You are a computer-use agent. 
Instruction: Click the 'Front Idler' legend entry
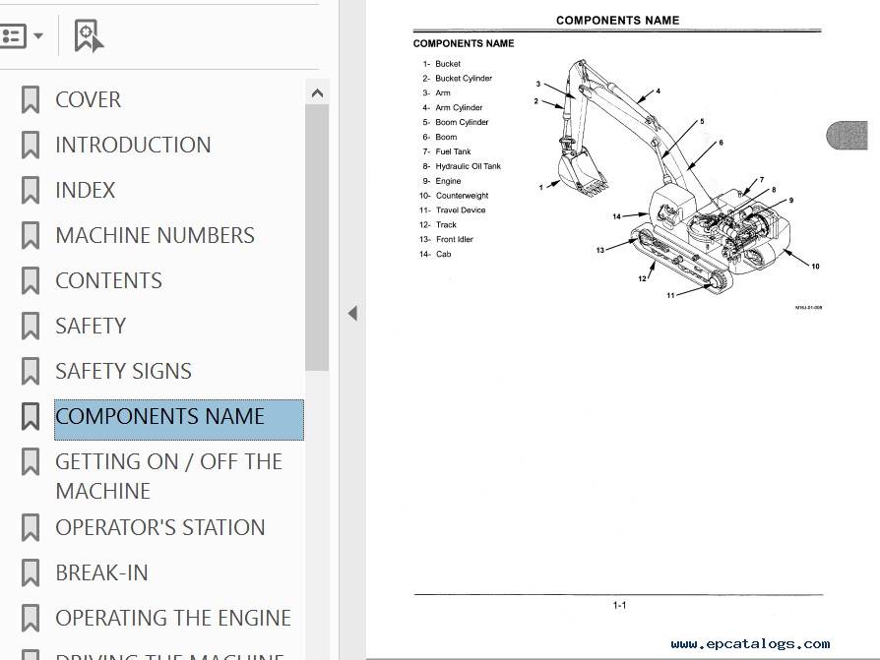coord(455,239)
